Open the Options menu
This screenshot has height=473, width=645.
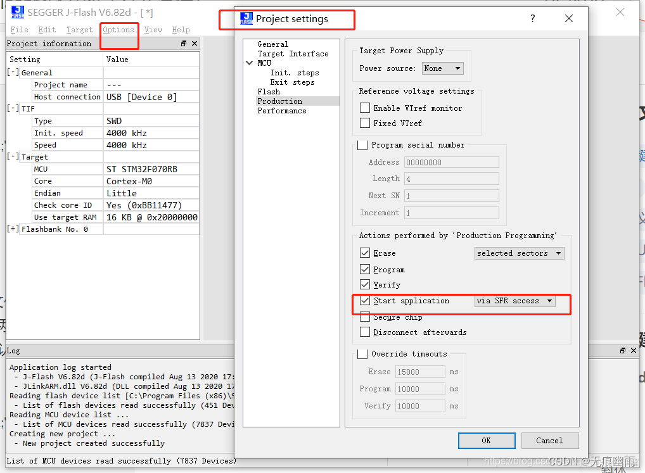point(118,30)
